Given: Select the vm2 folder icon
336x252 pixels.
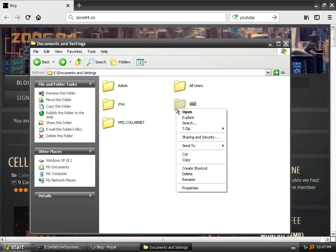Looking at the screenshot, I should click(x=180, y=104).
